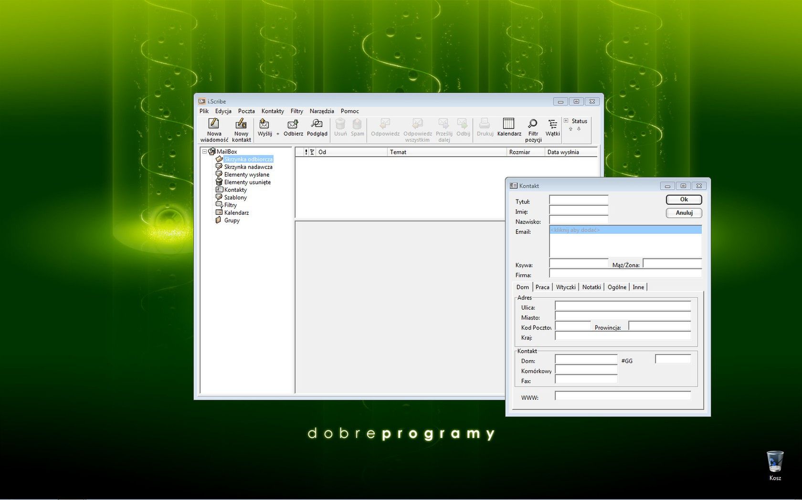
Task: Open the Edycja menu
Action: pyautogui.click(x=223, y=111)
